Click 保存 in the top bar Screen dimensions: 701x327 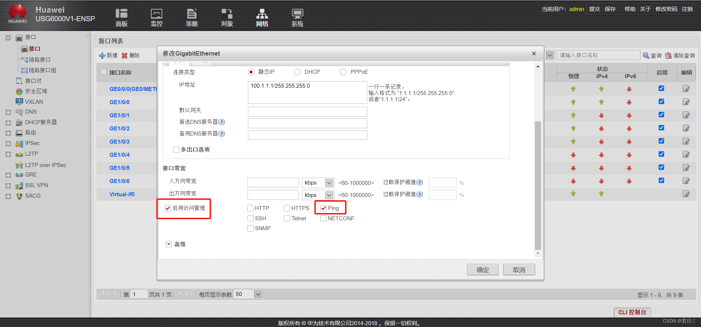(610, 9)
